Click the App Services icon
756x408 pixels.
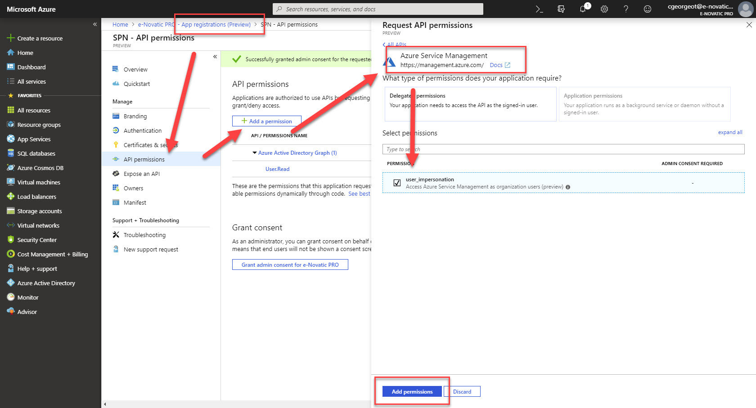(x=11, y=139)
